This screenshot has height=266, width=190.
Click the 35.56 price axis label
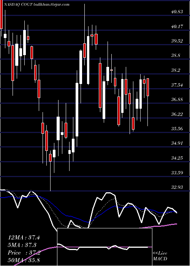[177, 129]
